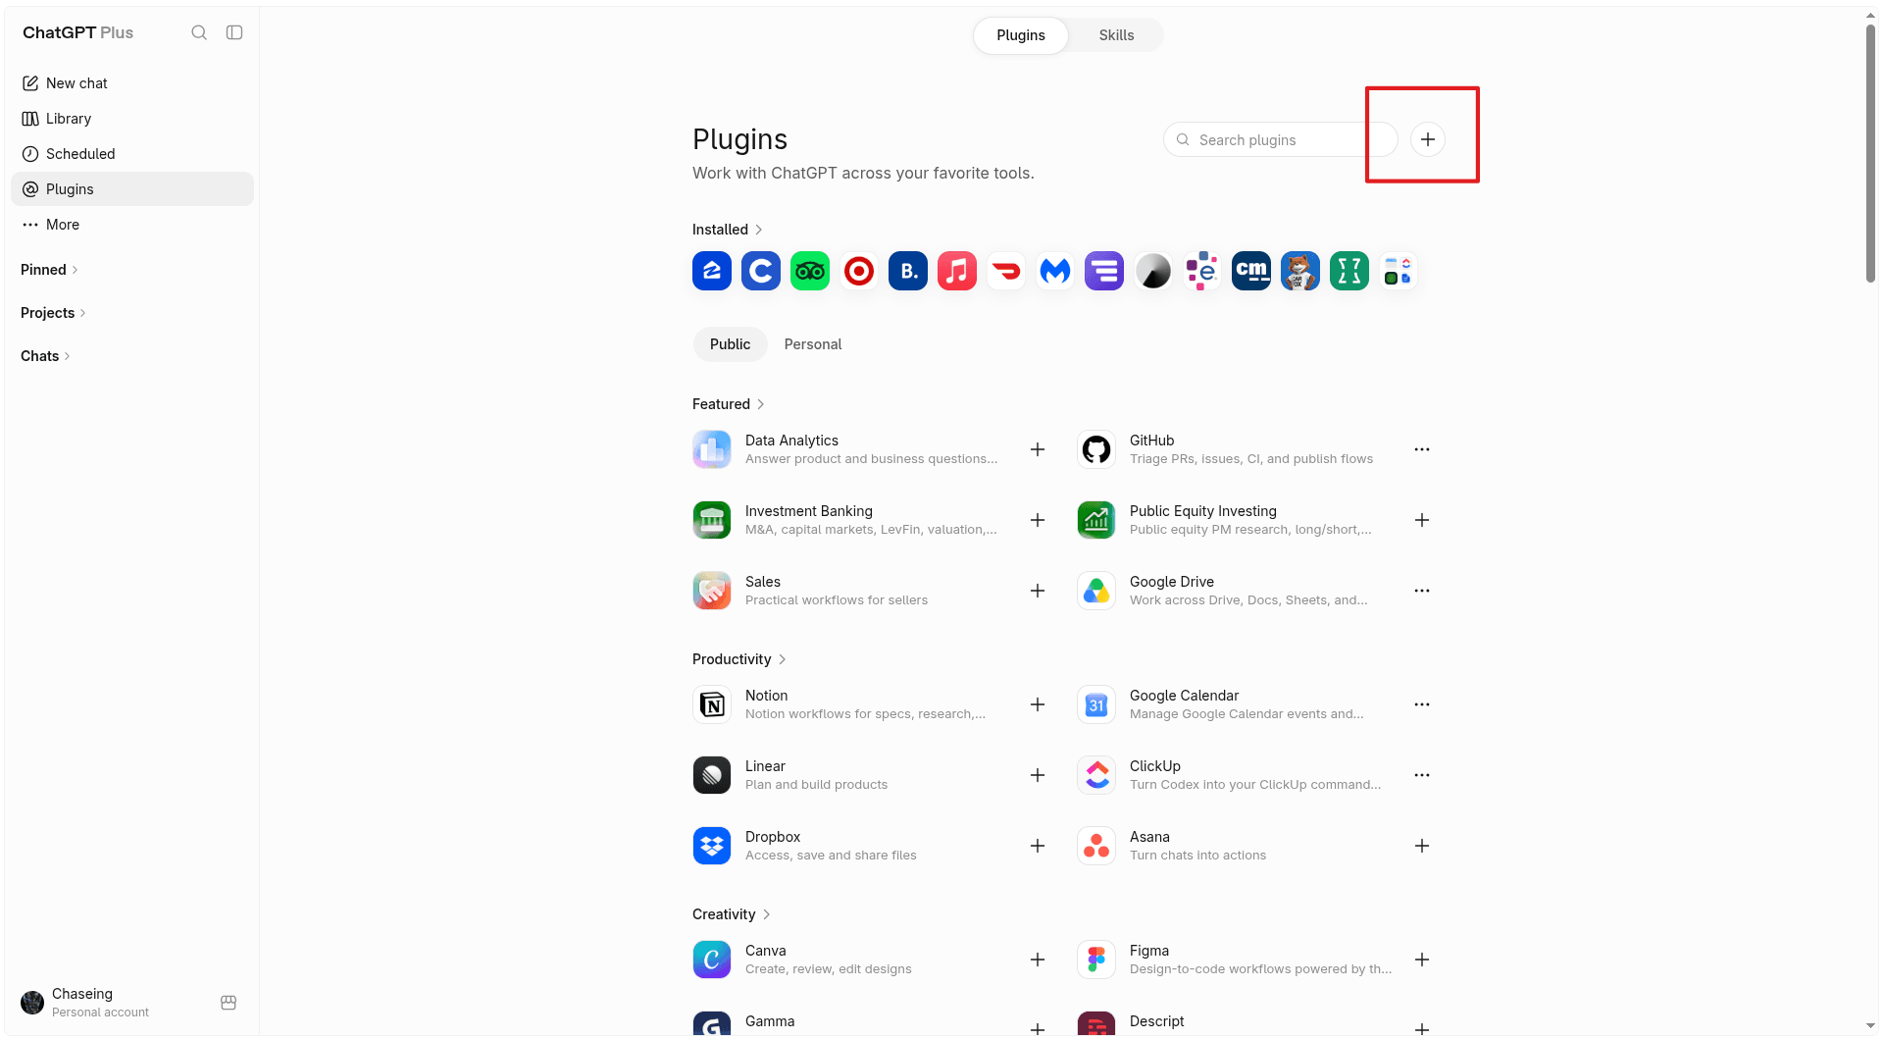
Task: Open the installed Tripadvisor owl plugin icon
Action: coord(810,271)
